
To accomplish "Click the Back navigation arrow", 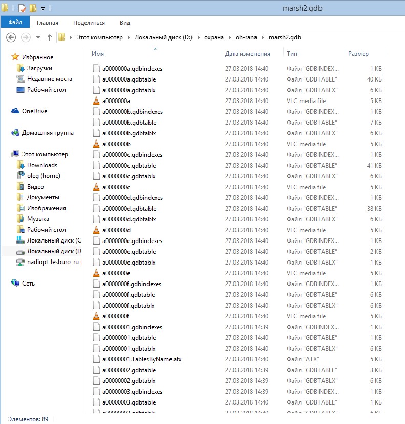I will (11, 37).
